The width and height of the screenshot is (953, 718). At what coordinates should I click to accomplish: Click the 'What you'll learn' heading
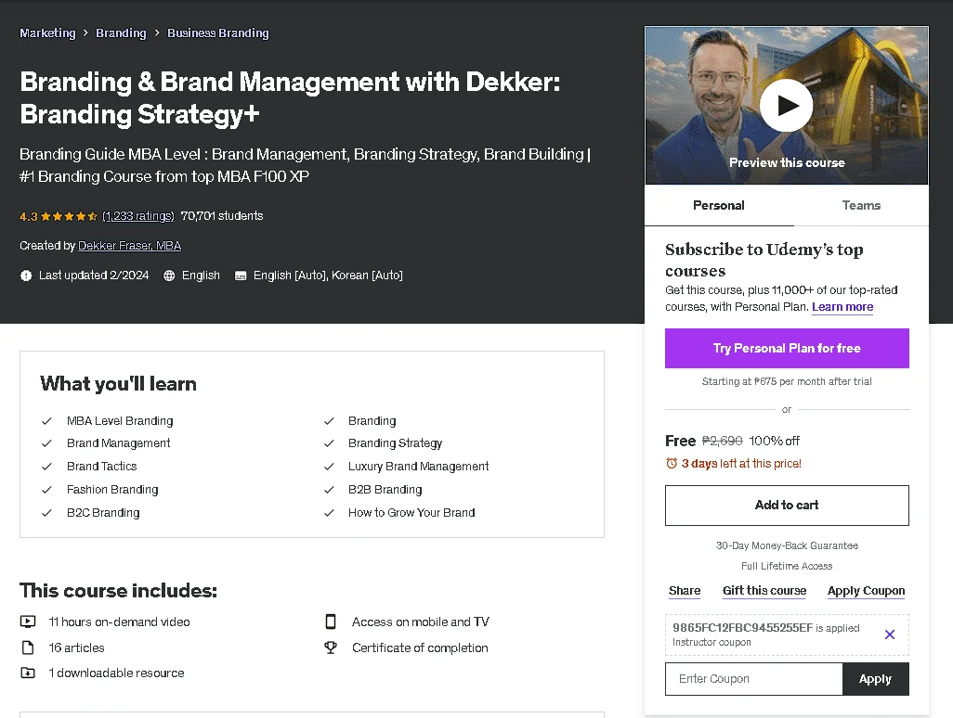pyautogui.click(x=119, y=383)
